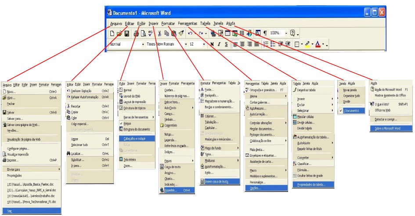Align text left with the toolbar icon
This screenshot has width=415, height=216.
point(235,44)
